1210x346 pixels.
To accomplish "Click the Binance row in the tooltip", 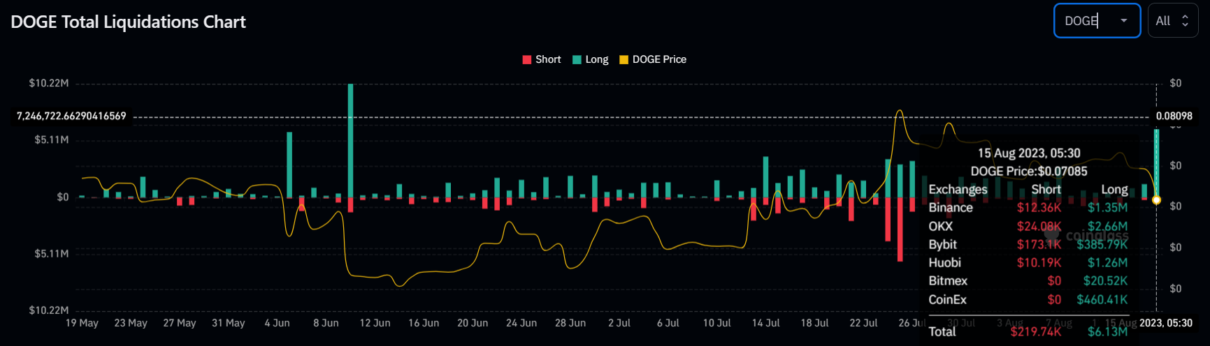I will [x=1028, y=207].
